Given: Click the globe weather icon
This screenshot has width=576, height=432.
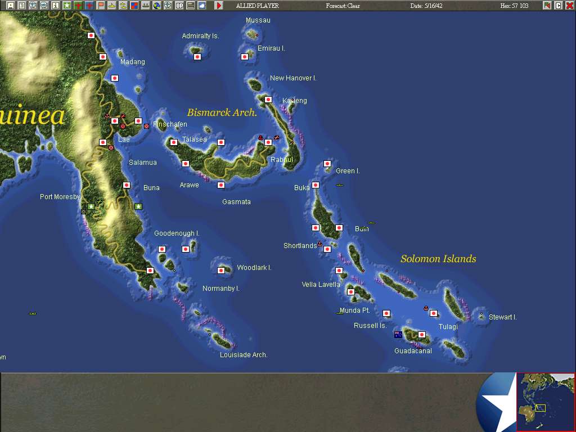Looking at the screenshot, I should [x=157, y=6].
